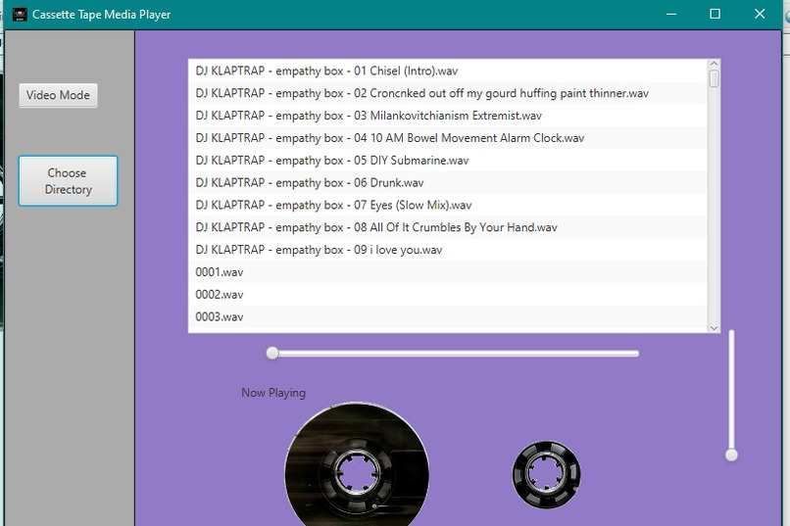Click the Now Playing label

coord(273,393)
